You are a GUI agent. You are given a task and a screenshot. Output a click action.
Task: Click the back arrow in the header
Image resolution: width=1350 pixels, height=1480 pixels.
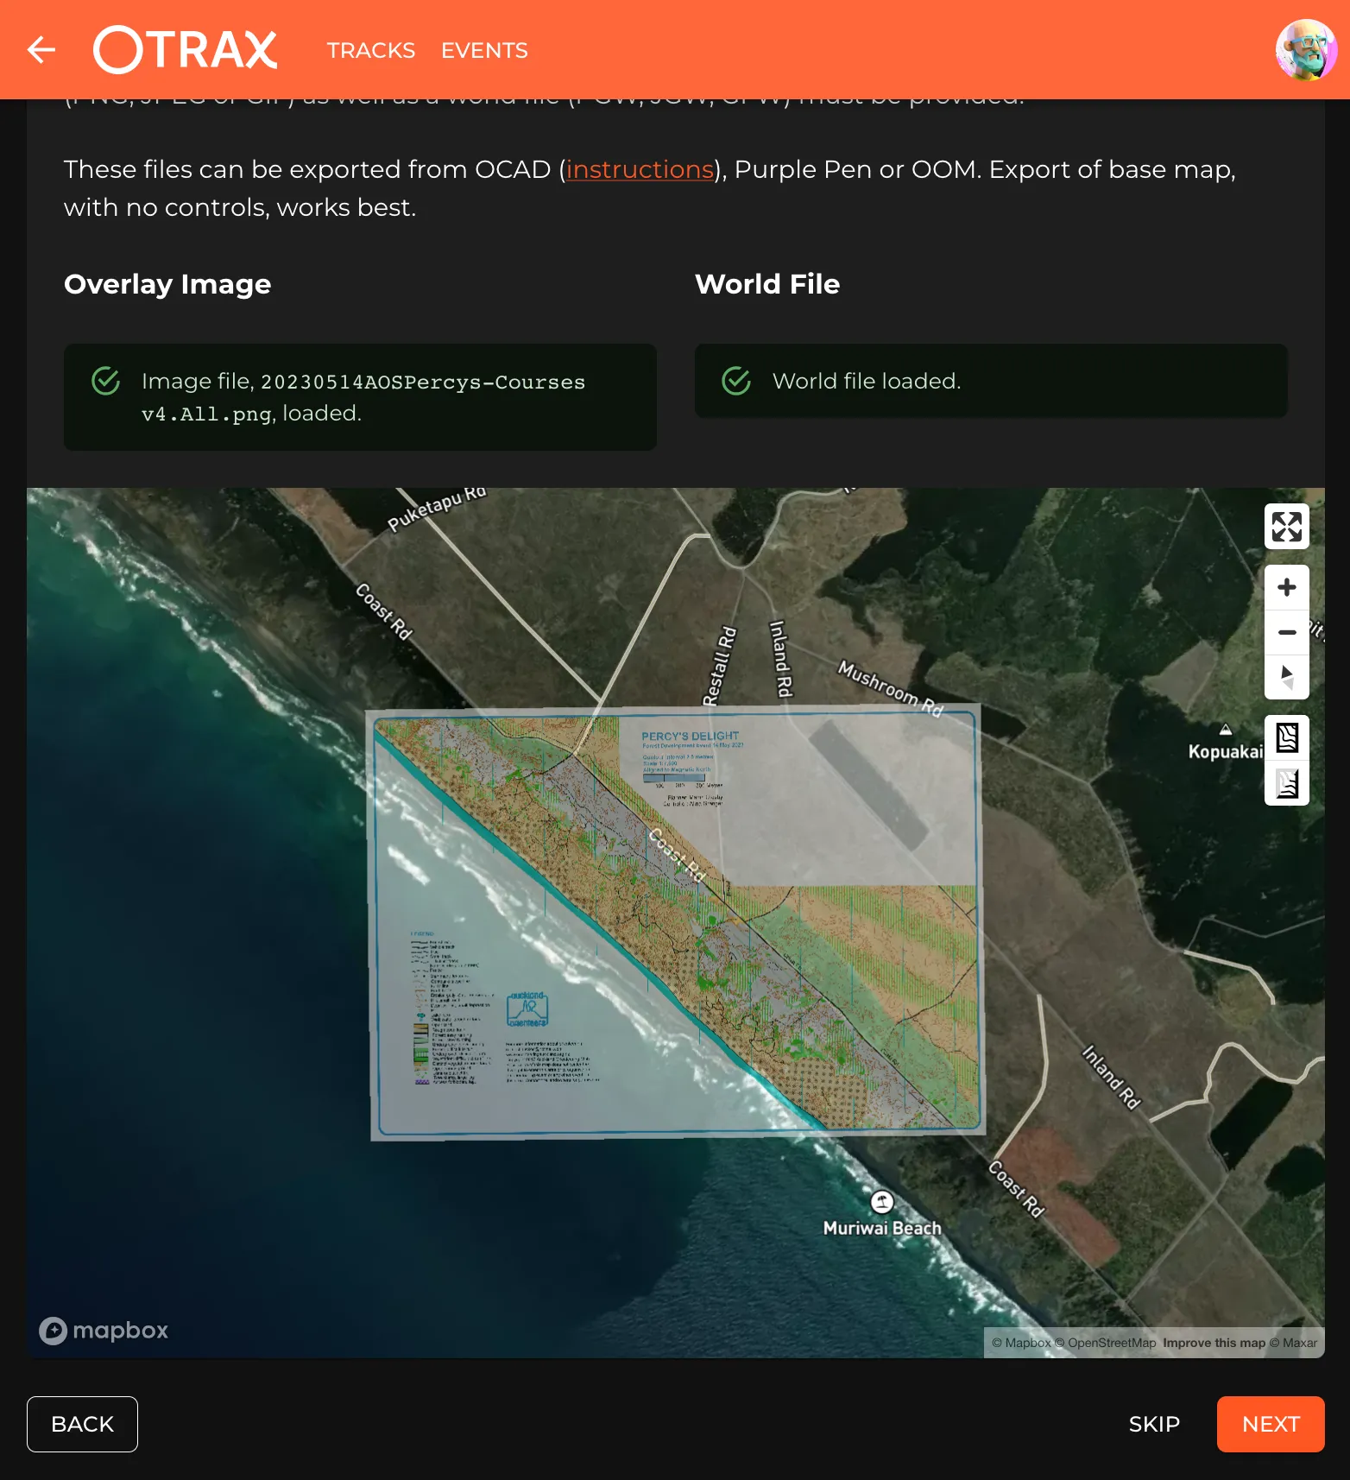[41, 50]
